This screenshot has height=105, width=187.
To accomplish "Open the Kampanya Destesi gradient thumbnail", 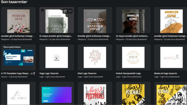I will tap(57, 95).
